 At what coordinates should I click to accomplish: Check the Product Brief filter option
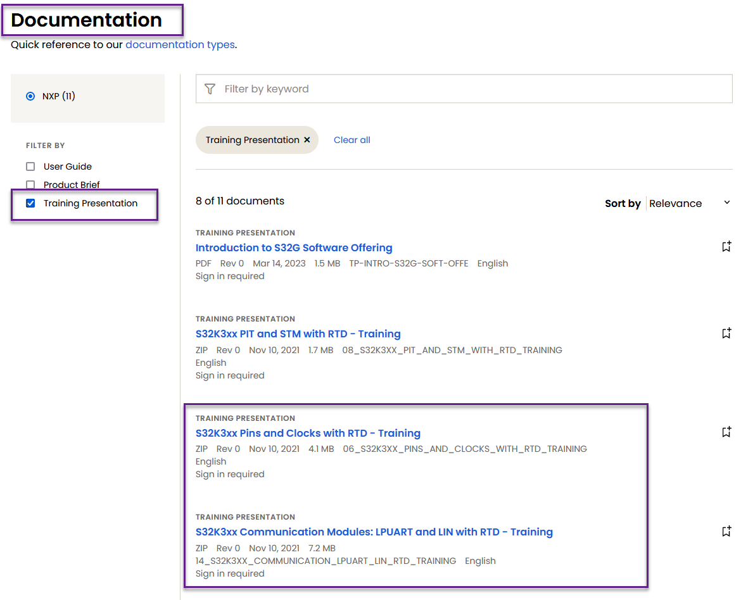pyautogui.click(x=30, y=184)
